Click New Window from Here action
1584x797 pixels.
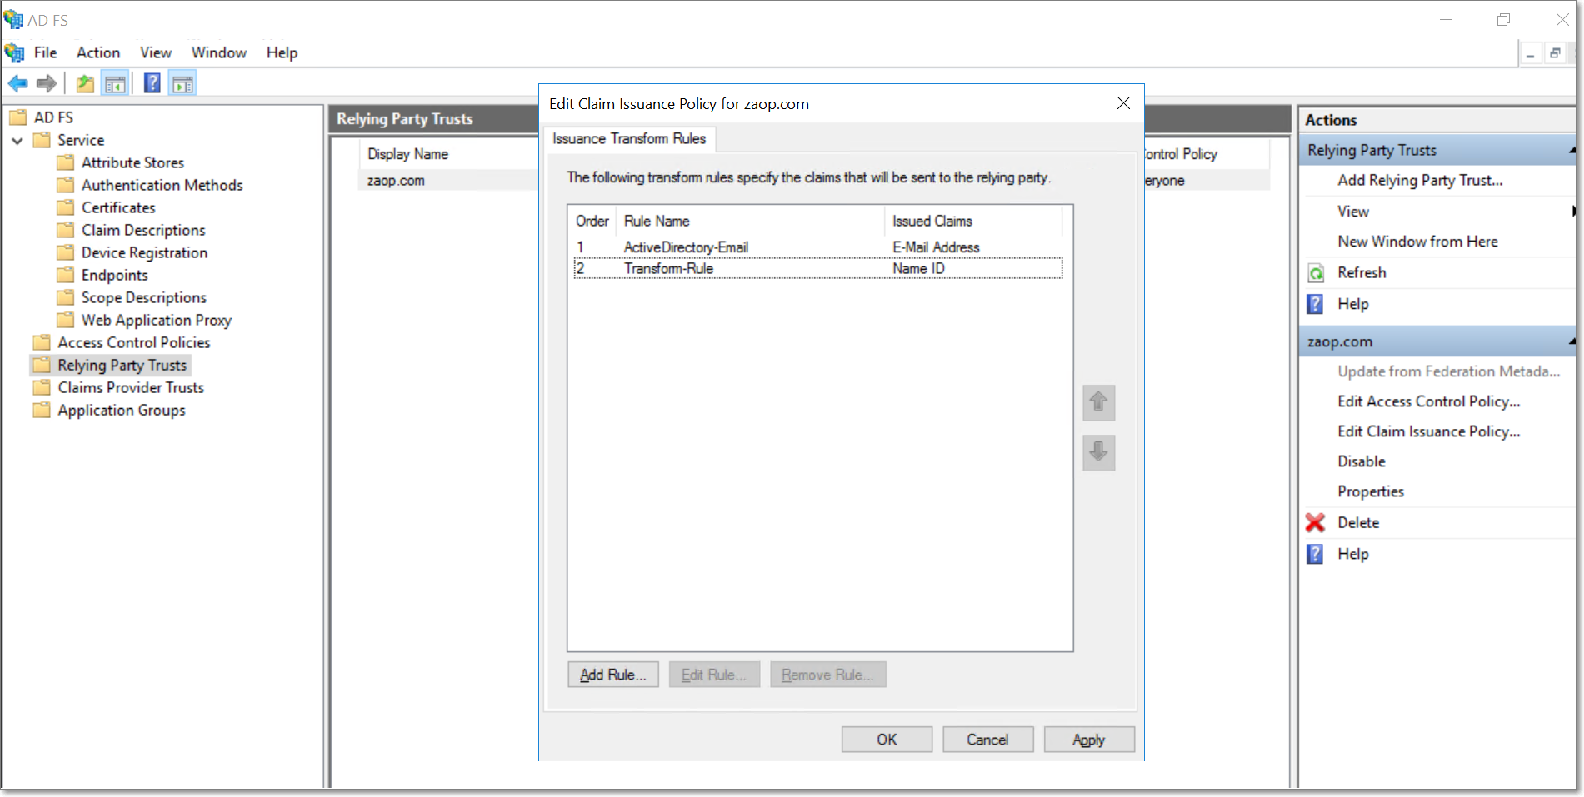click(x=1417, y=242)
